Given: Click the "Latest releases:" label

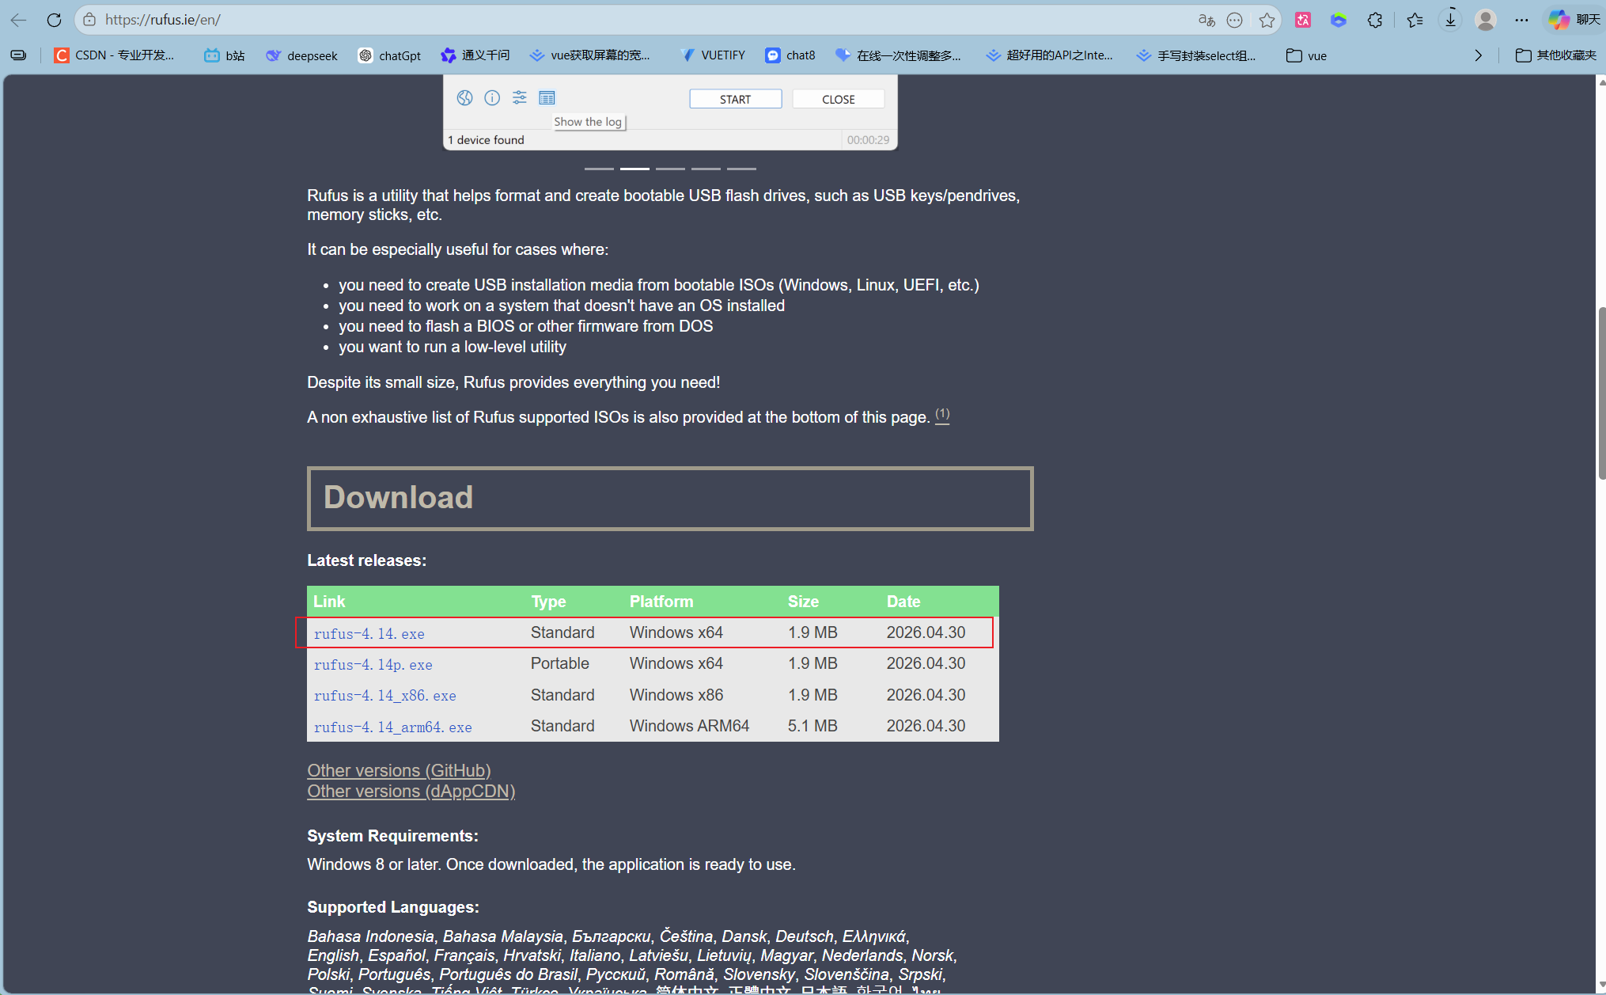Looking at the screenshot, I should [366, 560].
